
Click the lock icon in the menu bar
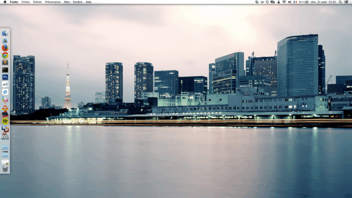tap(279, 2)
